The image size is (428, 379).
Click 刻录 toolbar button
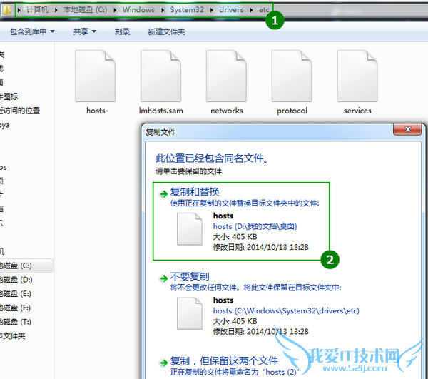point(122,31)
